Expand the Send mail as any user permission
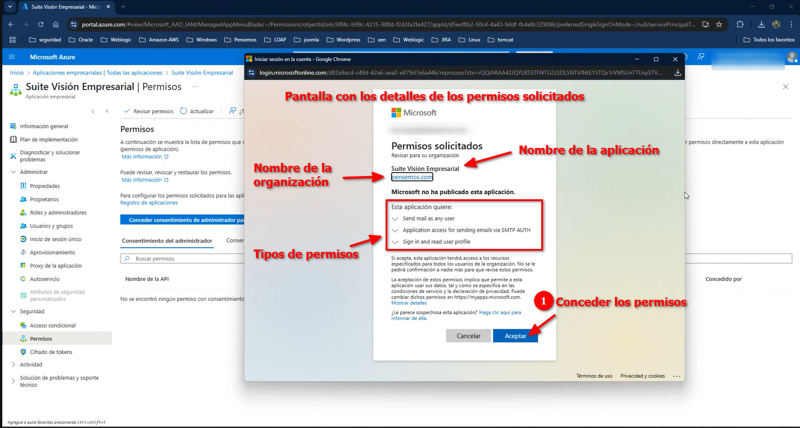Image resolution: width=800 pixels, height=428 pixels. [x=395, y=219]
